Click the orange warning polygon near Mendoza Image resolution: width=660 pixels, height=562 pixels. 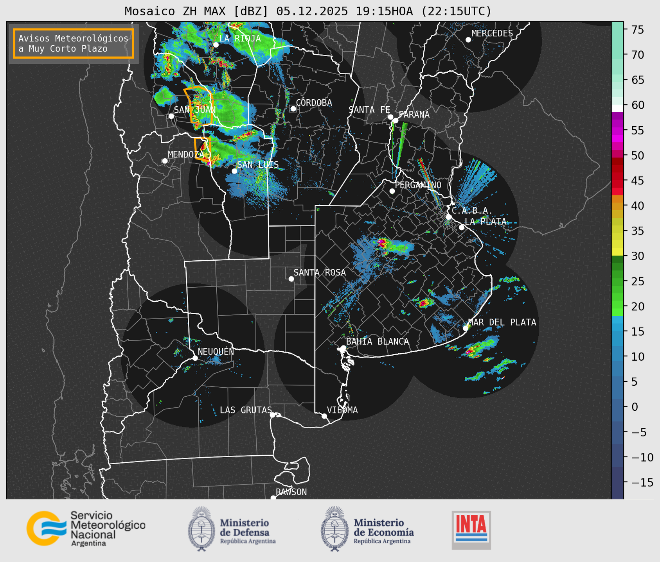coord(203,150)
